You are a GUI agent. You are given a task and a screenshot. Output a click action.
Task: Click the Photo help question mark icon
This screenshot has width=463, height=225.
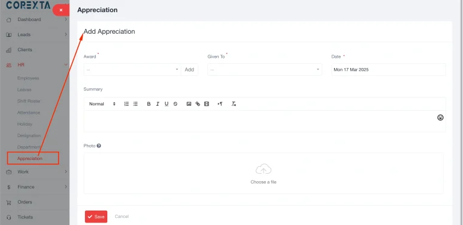[x=99, y=146]
